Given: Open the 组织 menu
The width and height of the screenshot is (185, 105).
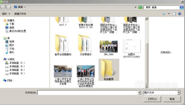Looking at the screenshot, I should coord(6,14).
